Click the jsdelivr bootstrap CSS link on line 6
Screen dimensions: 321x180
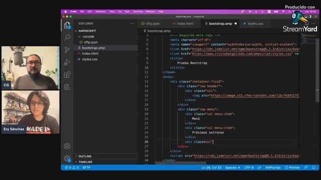245,49
